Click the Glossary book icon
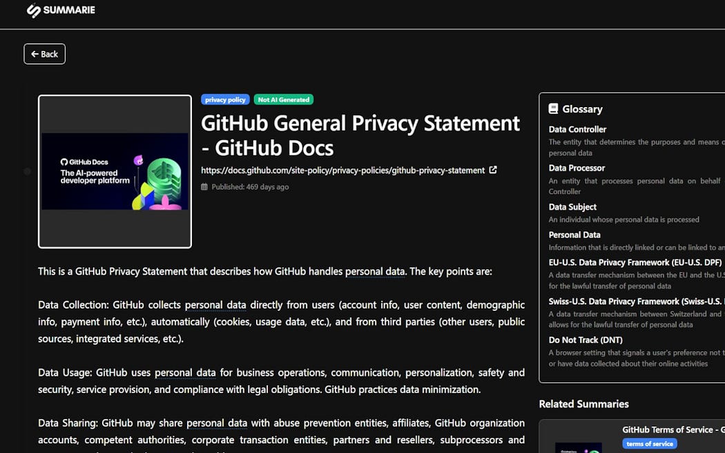 coord(553,109)
